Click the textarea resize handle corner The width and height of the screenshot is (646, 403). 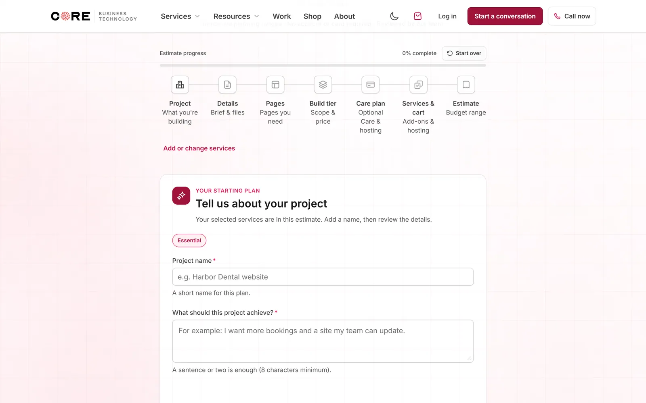tap(469, 358)
